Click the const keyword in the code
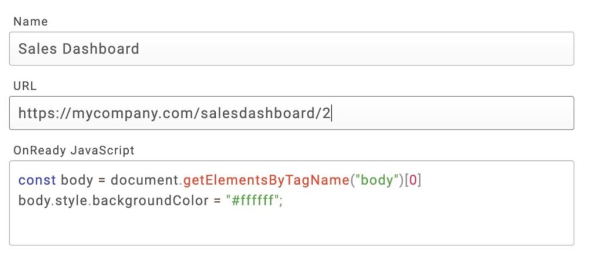 (x=37, y=180)
